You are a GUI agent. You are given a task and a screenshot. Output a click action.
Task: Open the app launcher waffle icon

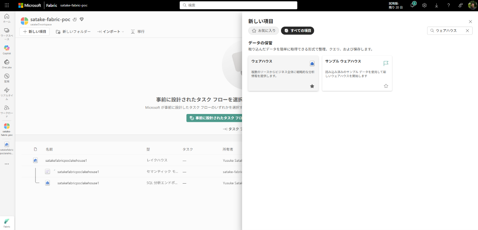pyautogui.click(x=7, y=5)
